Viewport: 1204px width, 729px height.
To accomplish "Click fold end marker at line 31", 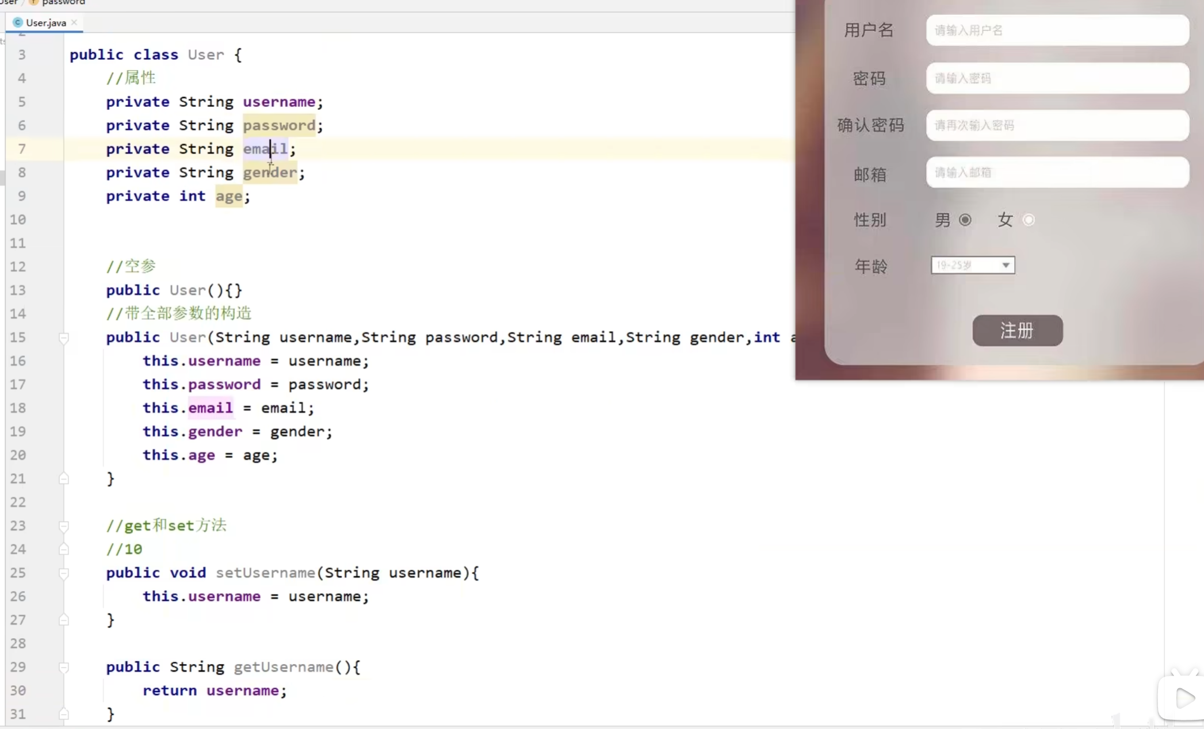I will click(64, 714).
